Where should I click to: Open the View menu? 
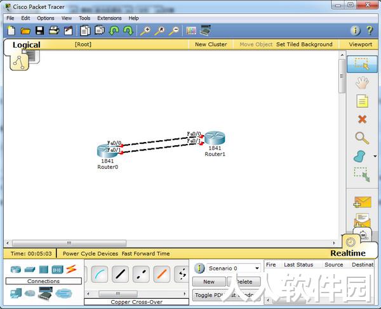[67, 18]
